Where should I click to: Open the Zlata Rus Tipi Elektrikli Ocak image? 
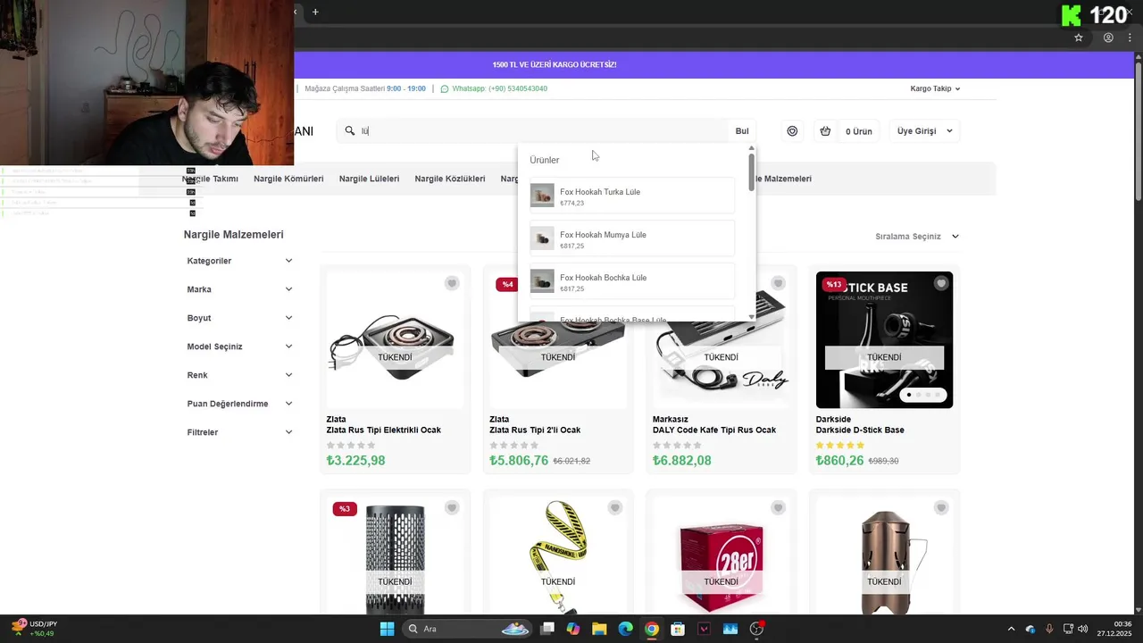coord(395,340)
